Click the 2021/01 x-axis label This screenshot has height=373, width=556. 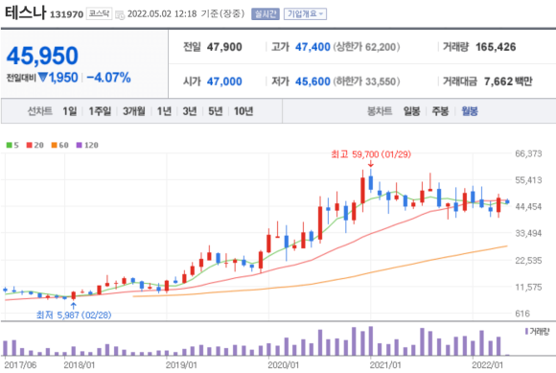click(x=385, y=364)
